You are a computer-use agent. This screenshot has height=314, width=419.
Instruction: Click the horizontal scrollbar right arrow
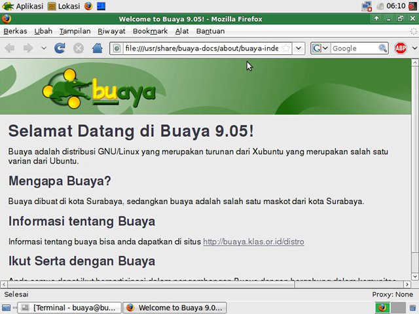click(x=407, y=285)
